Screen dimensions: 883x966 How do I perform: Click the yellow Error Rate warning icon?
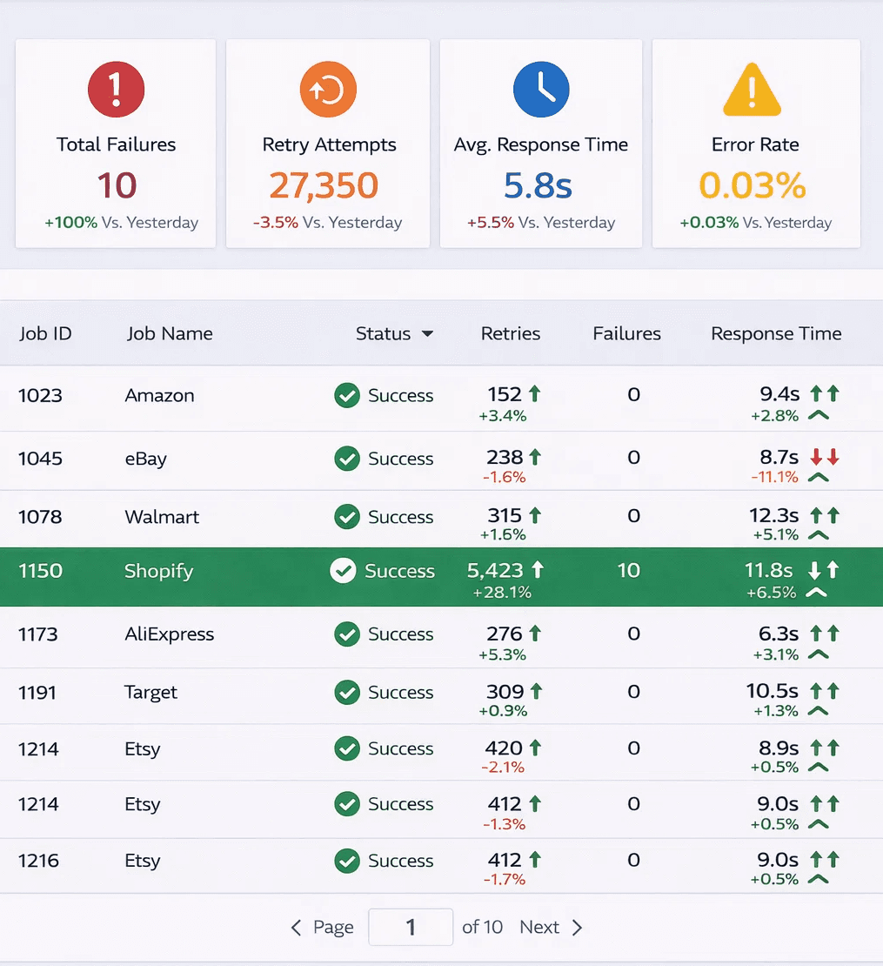pos(753,90)
